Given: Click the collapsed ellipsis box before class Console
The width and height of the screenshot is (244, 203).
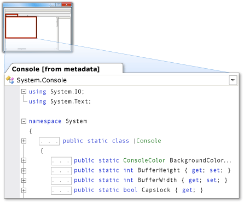Looking at the screenshot, I should (49, 141).
